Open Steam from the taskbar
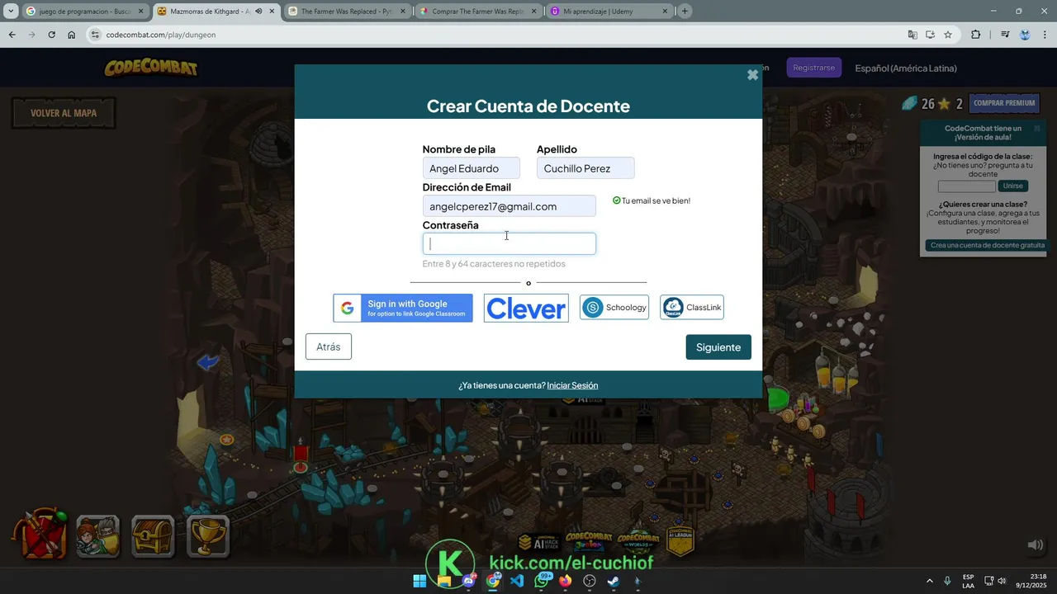Image resolution: width=1057 pixels, height=594 pixels. tap(614, 581)
